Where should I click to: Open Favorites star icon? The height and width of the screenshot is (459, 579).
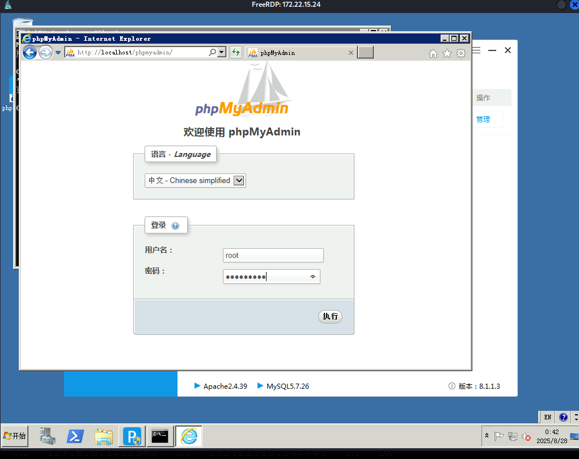click(447, 53)
